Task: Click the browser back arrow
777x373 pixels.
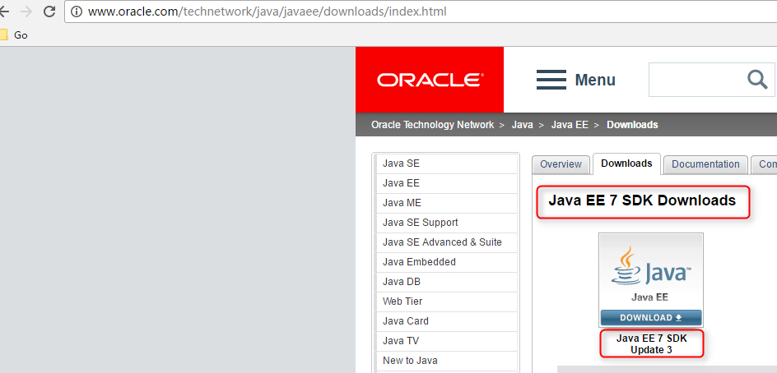Action: pyautogui.click(x=4, y=12)
